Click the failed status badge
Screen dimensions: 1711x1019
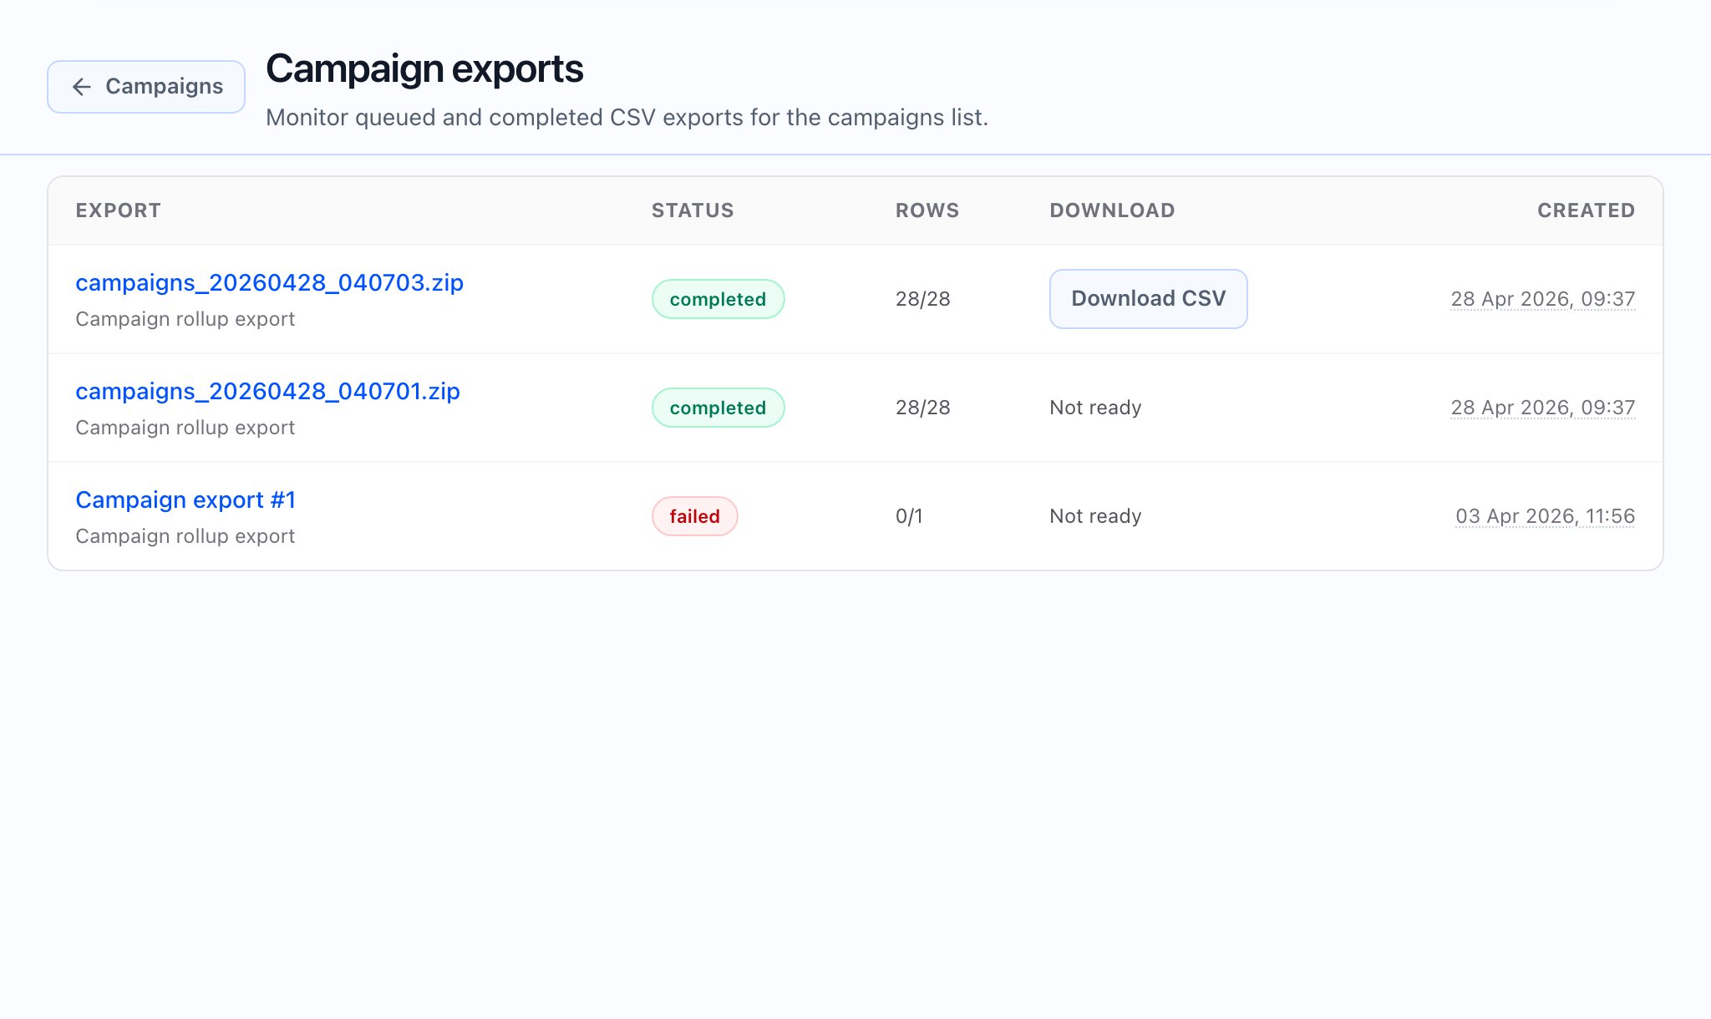(694, 516)
